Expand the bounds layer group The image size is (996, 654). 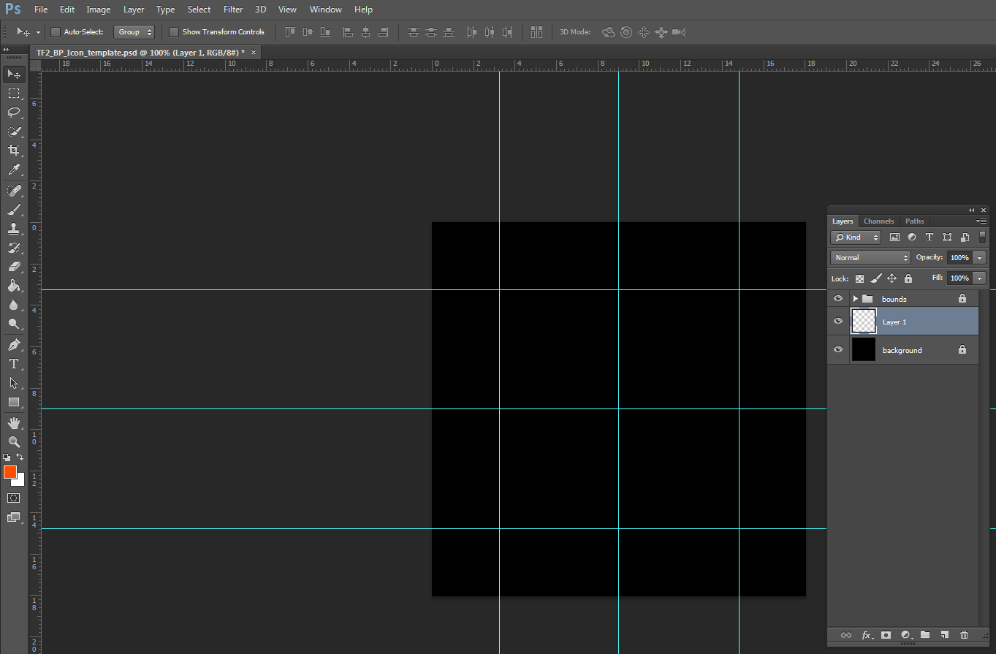pos(855,299)
